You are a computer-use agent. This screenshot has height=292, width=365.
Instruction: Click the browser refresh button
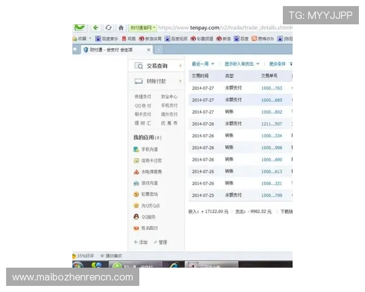(108, 28)
